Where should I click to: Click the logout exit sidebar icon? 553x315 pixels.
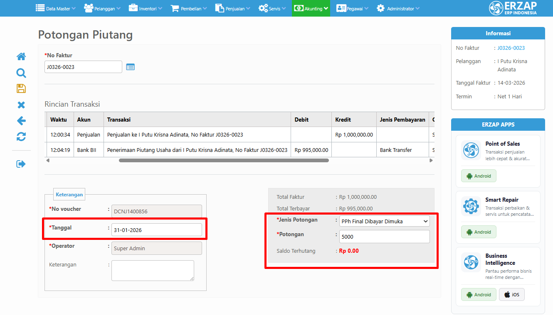21,164
